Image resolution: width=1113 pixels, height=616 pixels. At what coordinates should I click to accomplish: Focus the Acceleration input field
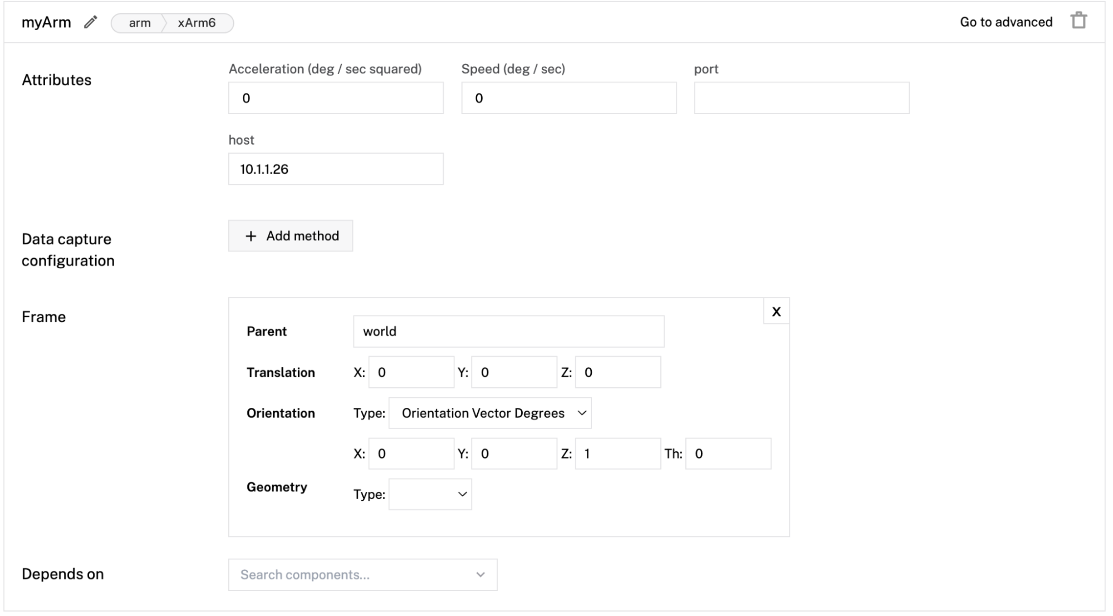336,98
